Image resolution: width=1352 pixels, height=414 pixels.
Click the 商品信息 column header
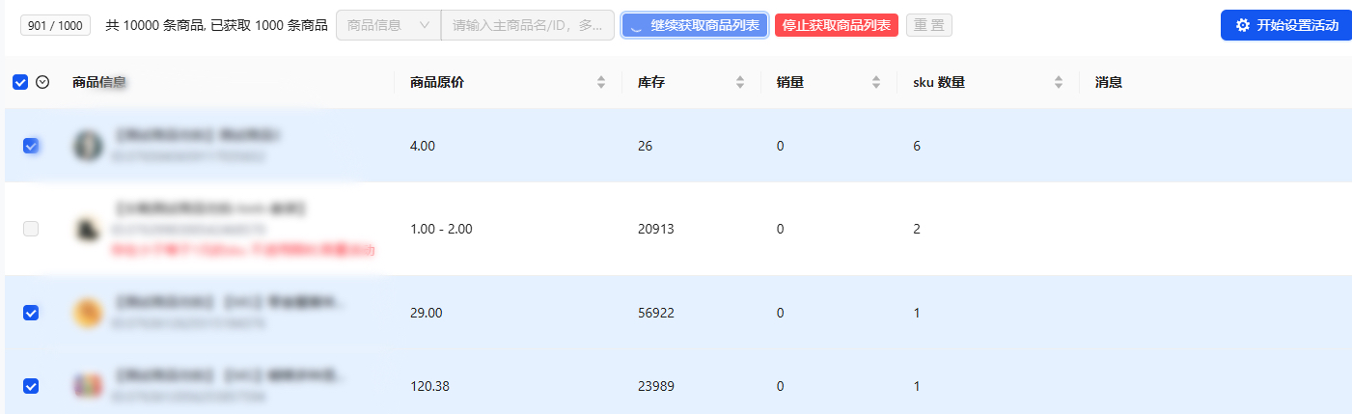[99, 82]
